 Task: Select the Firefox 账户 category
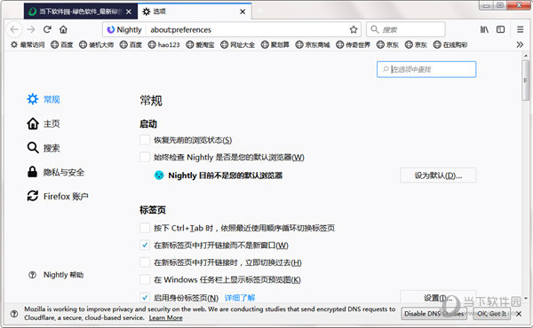coord(58,196)
